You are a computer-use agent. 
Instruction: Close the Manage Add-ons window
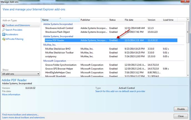180,116
